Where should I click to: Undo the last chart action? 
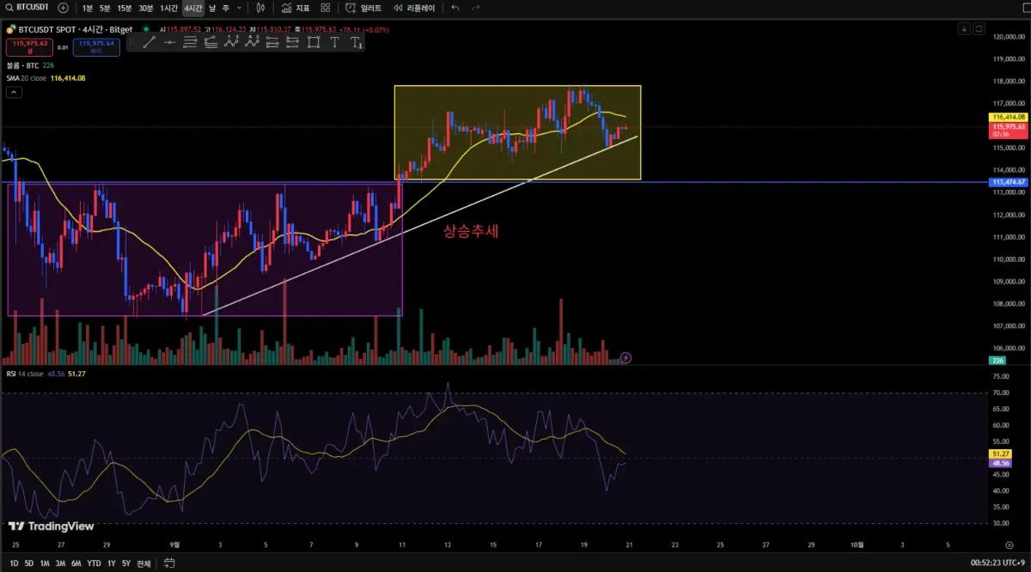point(454,8)
